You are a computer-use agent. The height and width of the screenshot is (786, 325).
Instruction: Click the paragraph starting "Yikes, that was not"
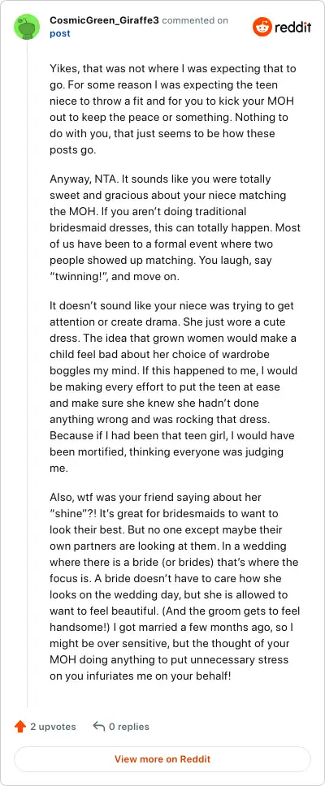click(175, 110)
